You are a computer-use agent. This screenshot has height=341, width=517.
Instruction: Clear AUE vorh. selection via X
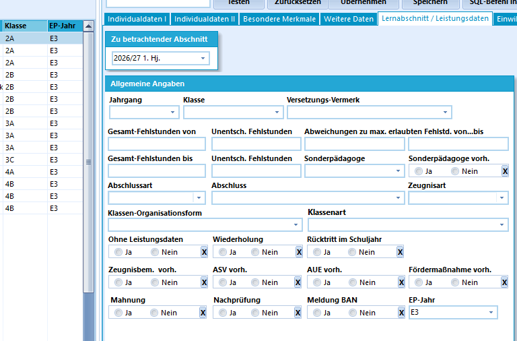coord(401,282)
